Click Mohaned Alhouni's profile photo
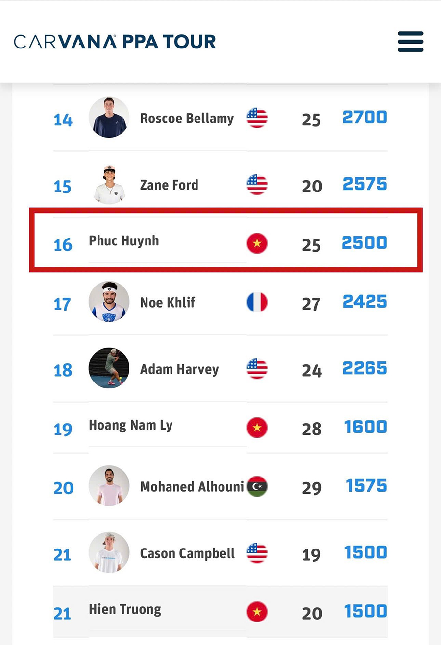The height and width of the screenshot is (645, 441). tap(109, 486)
